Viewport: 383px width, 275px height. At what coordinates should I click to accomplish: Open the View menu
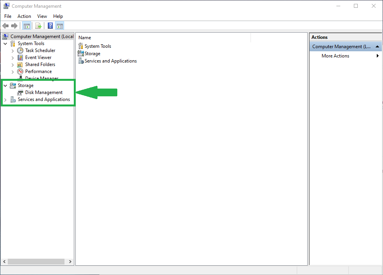pyautogui.click(x=42, y=16)
